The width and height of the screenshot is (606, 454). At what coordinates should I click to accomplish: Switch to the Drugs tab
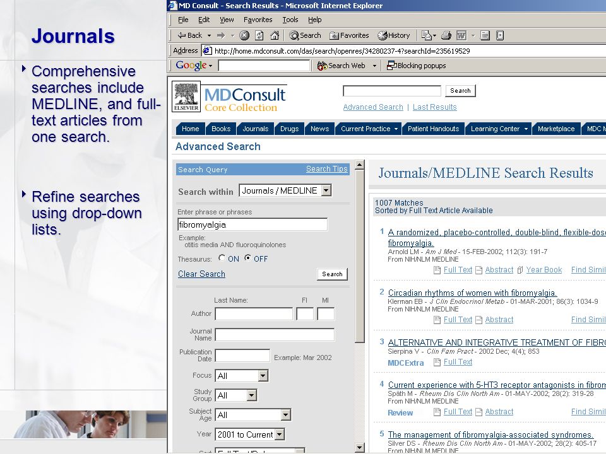[x=289, y=129]
